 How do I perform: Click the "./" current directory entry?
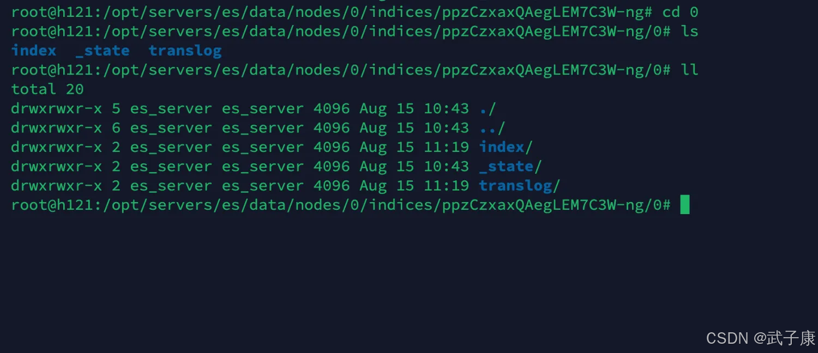[488, 108]
